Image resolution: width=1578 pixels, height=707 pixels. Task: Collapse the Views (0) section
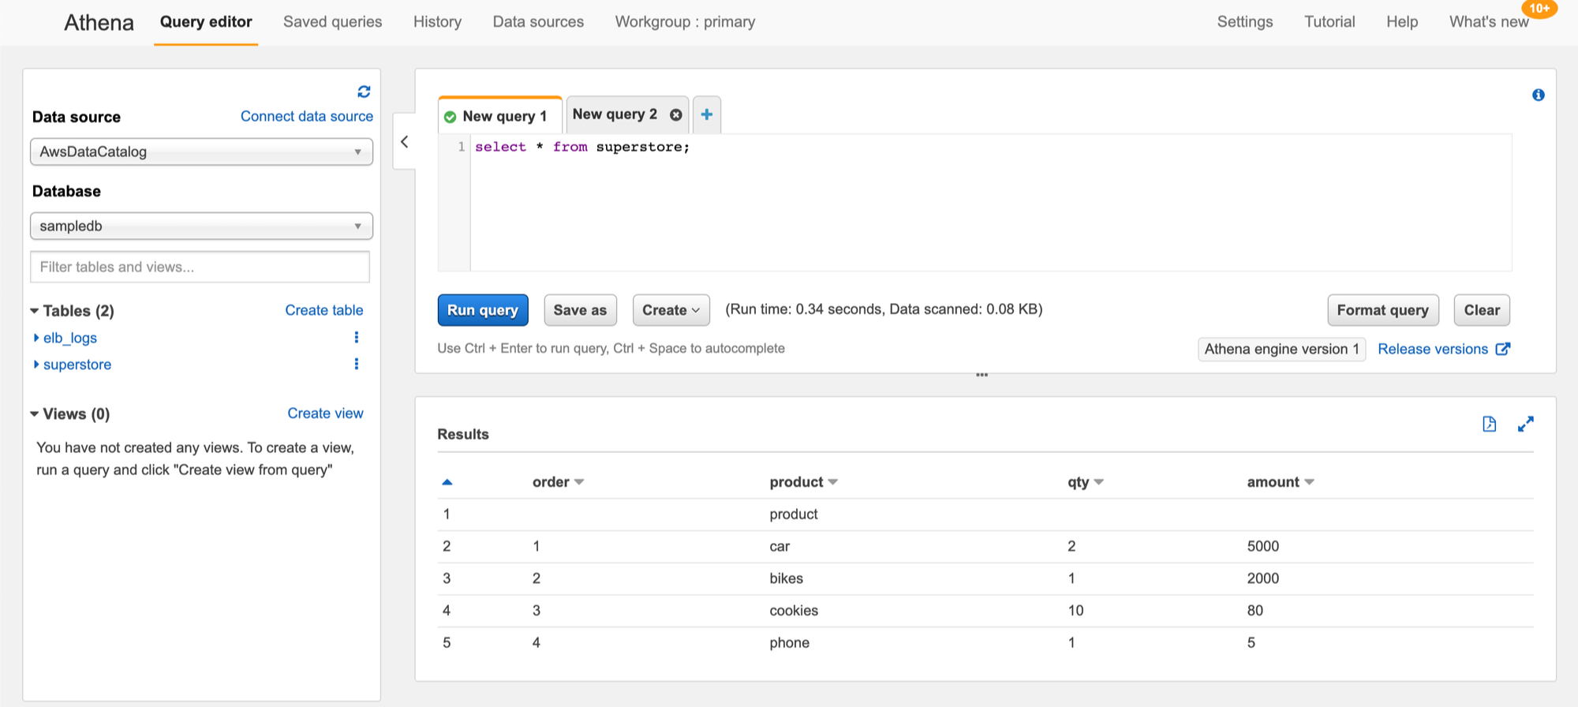35,414
